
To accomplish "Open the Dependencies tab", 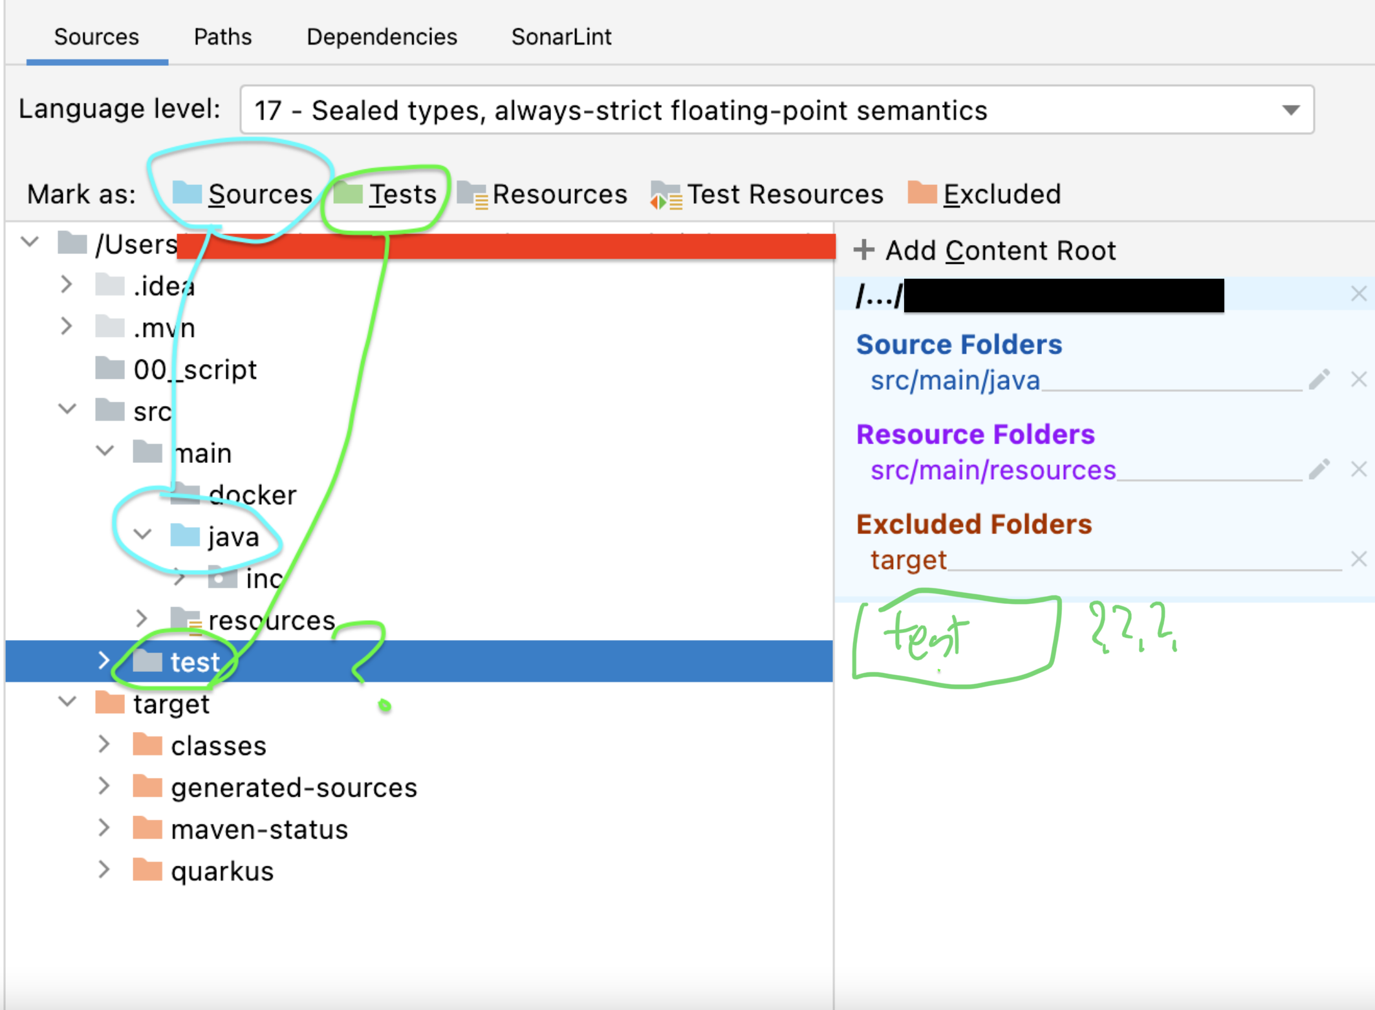I will pyautogui.click(x=382, y=37).
